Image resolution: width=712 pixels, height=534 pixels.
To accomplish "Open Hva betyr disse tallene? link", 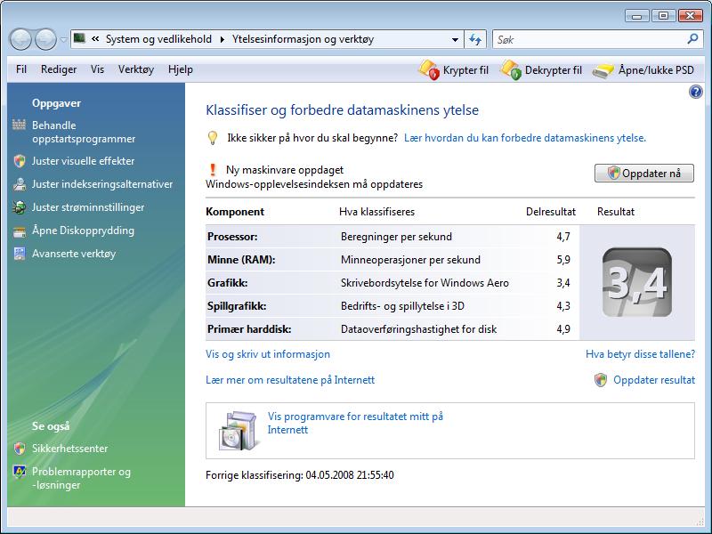I will (x=640, y=354).
